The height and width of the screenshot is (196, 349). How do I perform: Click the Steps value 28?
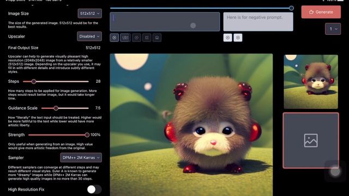tap(98, 81)
